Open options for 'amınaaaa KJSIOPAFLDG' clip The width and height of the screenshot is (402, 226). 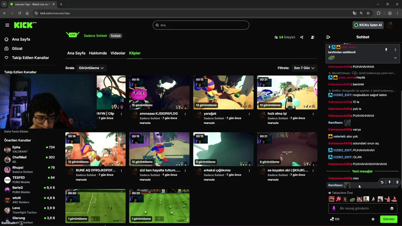(x=185, y=114)
